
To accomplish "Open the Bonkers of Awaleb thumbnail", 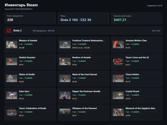I will (65, 61).
